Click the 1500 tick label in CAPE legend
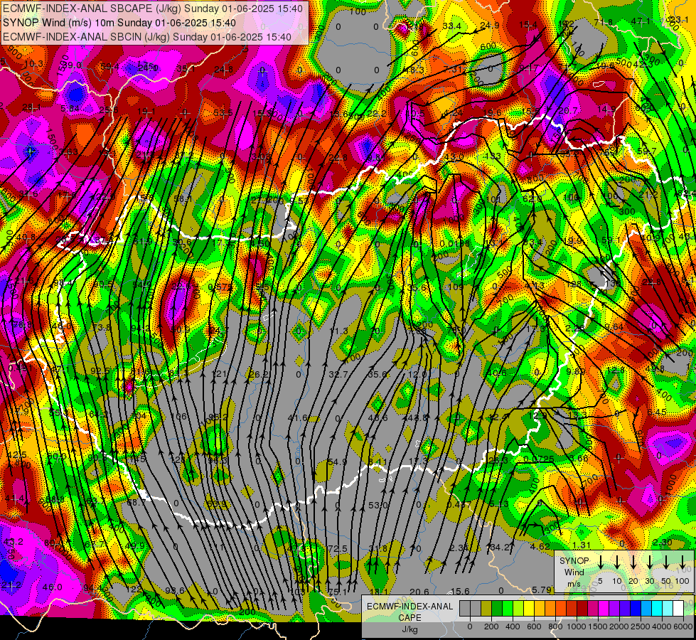The height and width of the screenshot is (640, 696). [x=597, y=626]
